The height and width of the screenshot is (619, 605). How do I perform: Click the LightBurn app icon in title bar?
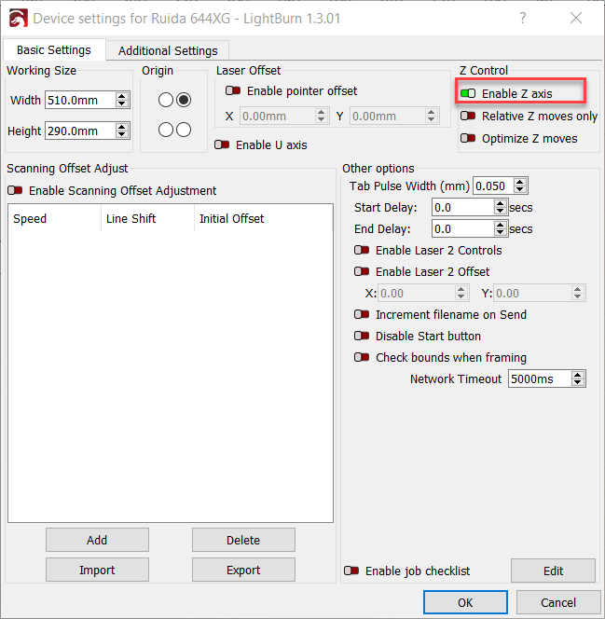[18, 18]
